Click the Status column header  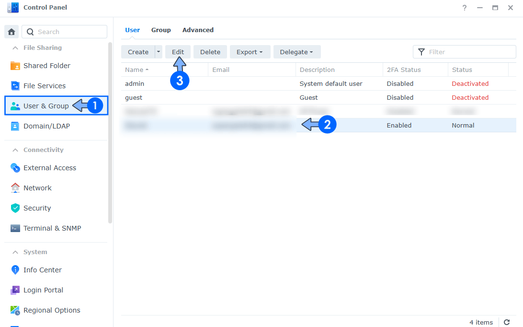[478, 70]
